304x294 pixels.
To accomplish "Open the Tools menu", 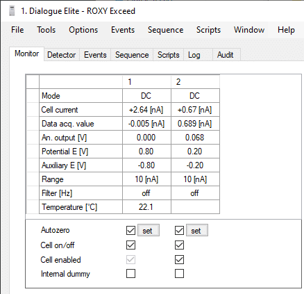I will click(x=47, y=30).
